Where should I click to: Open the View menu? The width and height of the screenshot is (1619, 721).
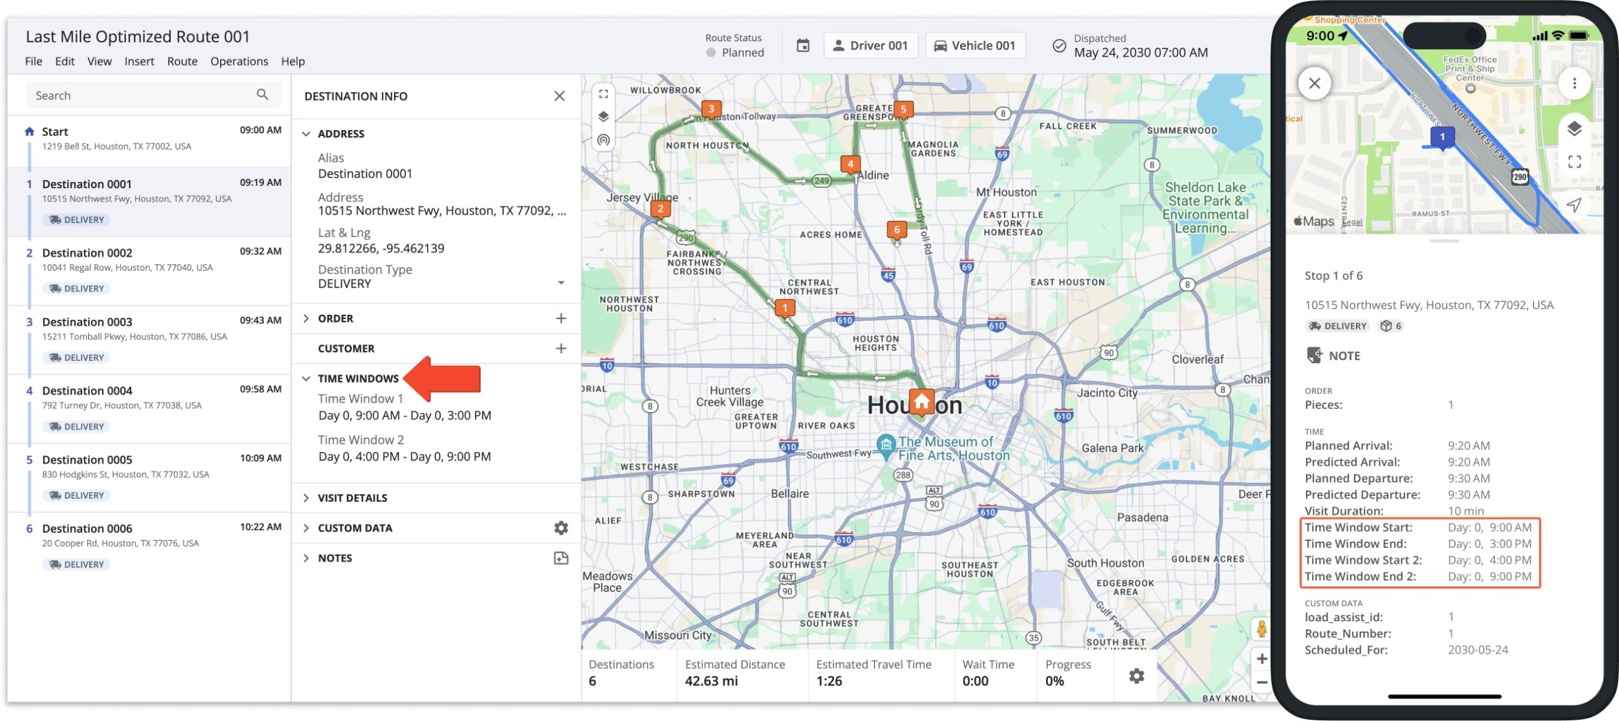click(99, 61)
